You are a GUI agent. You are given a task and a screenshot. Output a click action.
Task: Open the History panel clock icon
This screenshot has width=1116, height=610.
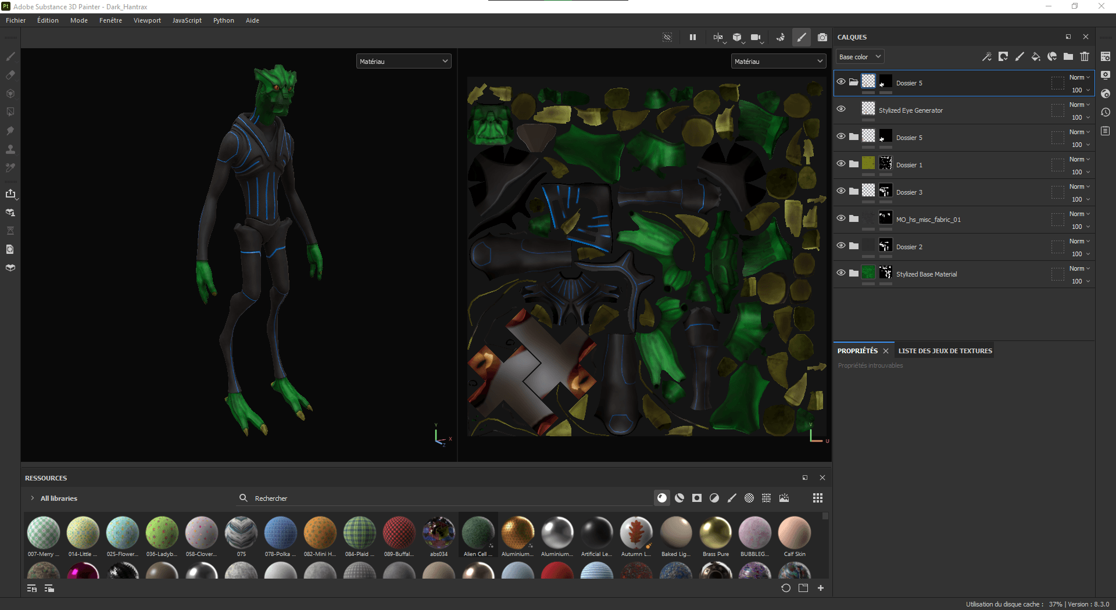click(x=1106, y=112)
